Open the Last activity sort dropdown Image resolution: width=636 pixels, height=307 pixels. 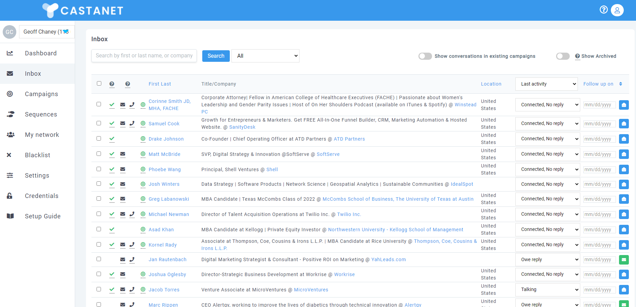tap(546, 84)
